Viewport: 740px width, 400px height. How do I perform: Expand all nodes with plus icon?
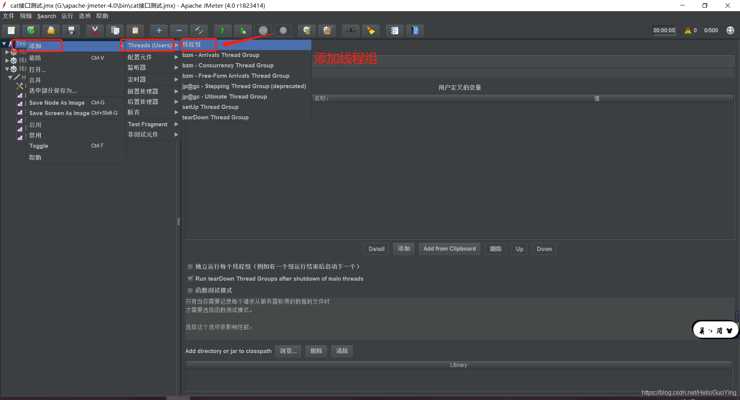(159, 30)
